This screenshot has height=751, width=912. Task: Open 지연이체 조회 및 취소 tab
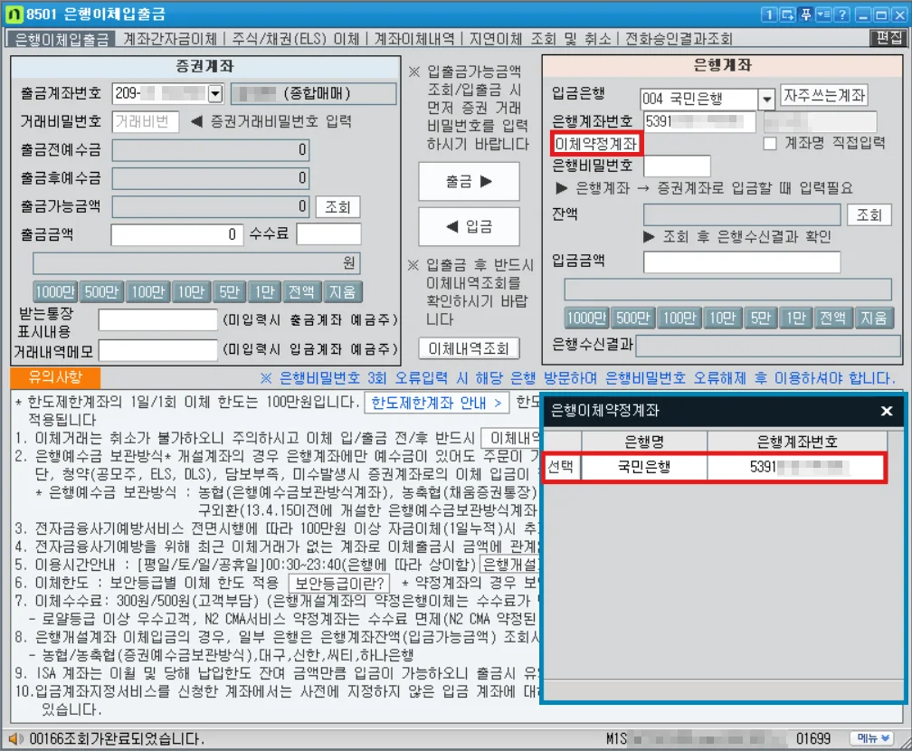click(540, 39)
